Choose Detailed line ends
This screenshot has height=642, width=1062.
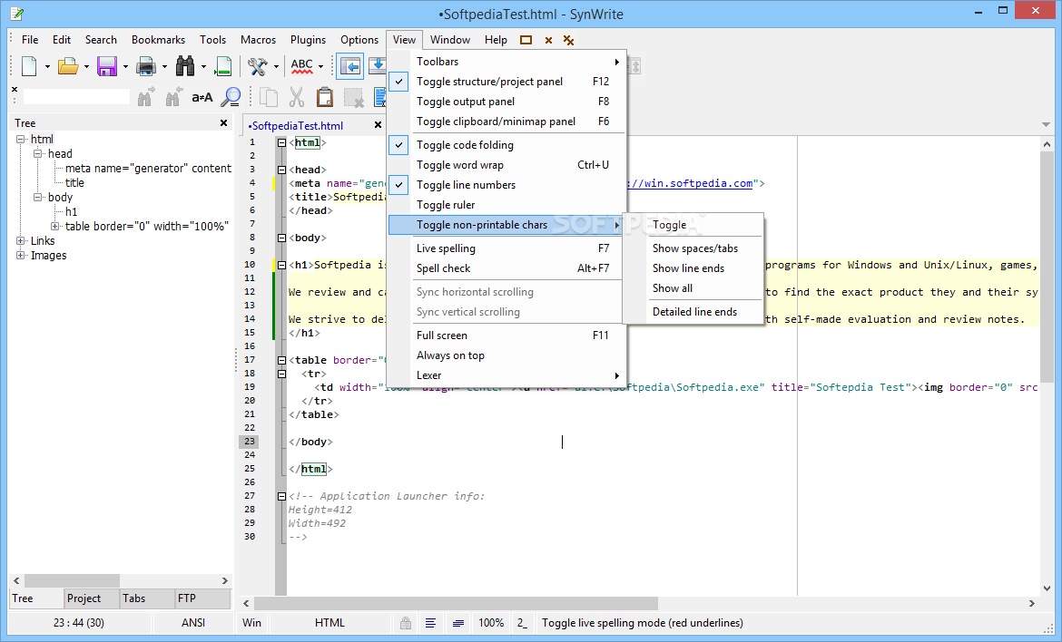click(x=695, y=312)
